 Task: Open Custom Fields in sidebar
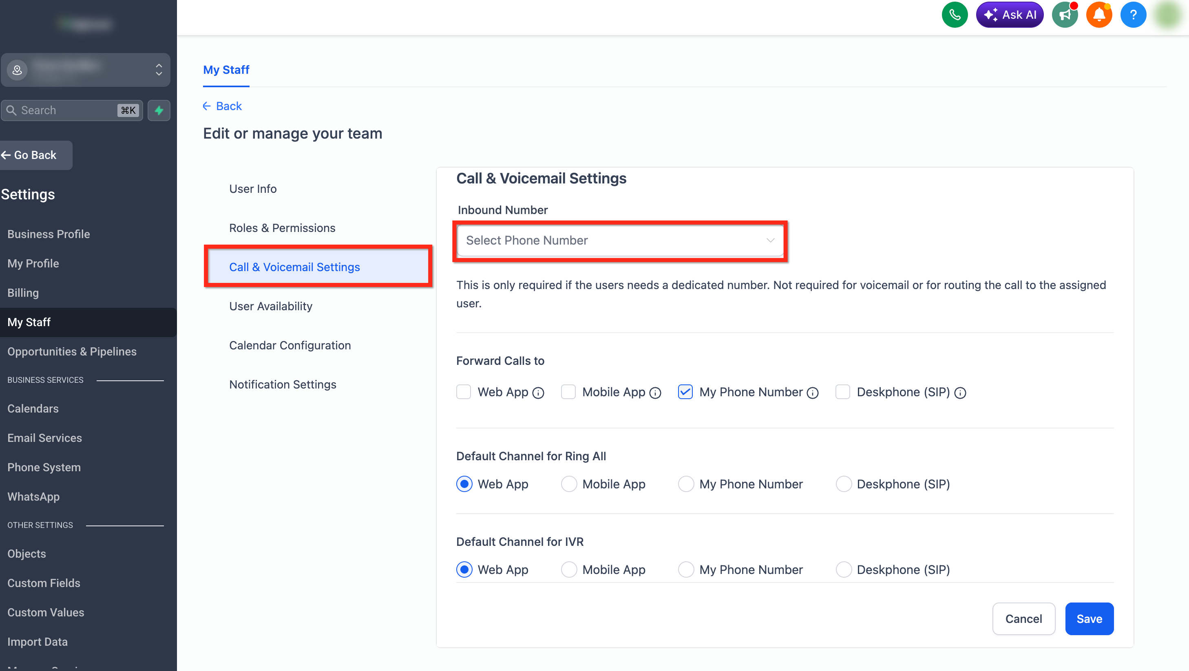pos(43,583)
